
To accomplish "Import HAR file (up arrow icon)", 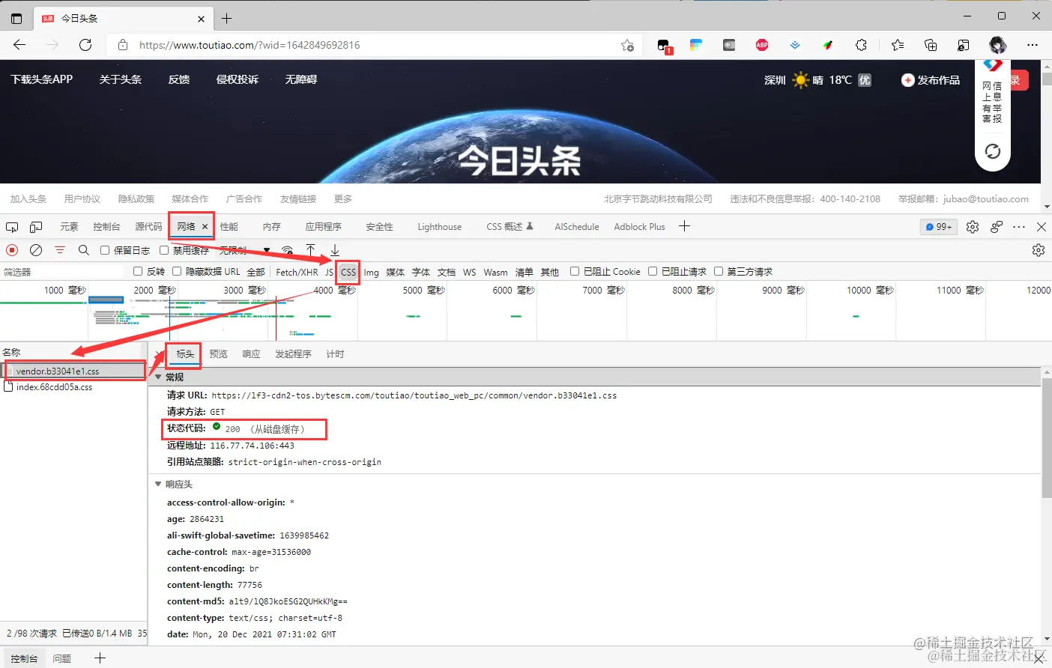I will click(x=311, y=249).
